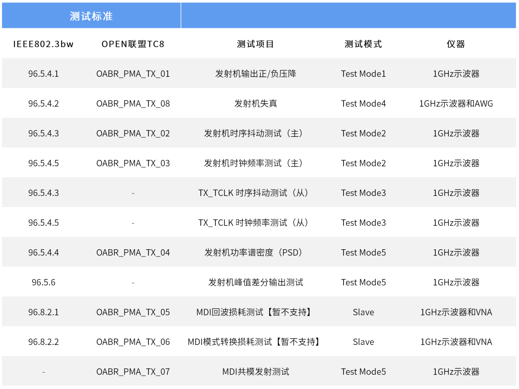Image resolution: width=519 pixels, height=389 pixels.
Task: Click the Test Mode1 cell
Action: pyautogui.click(x=363, y=74)
